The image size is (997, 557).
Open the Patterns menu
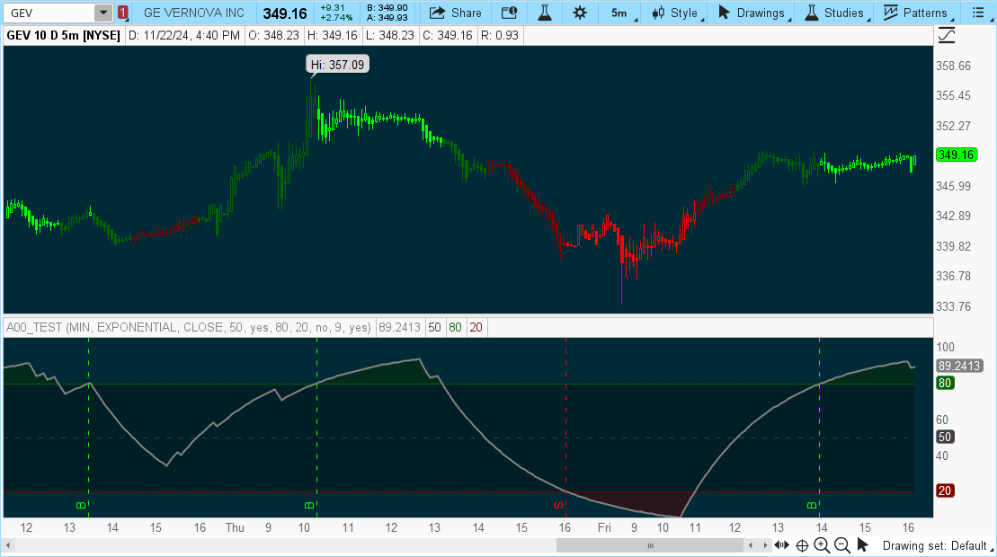(917, 13)
